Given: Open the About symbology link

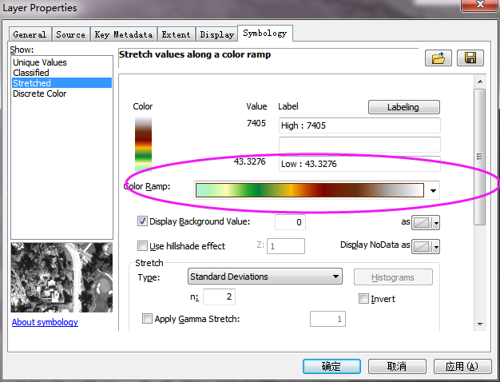Looking at the screenshot, I should tap(45, 322).
